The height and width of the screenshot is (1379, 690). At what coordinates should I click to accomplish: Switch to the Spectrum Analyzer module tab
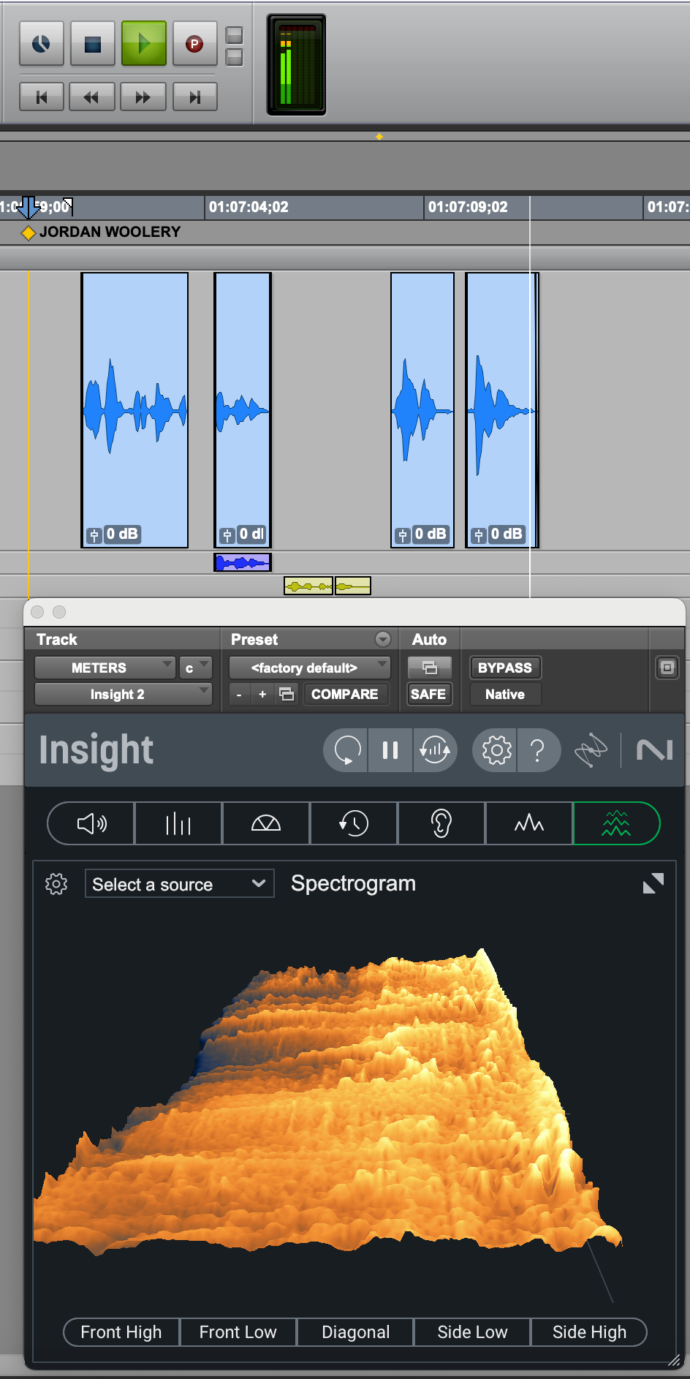(529, 824)
